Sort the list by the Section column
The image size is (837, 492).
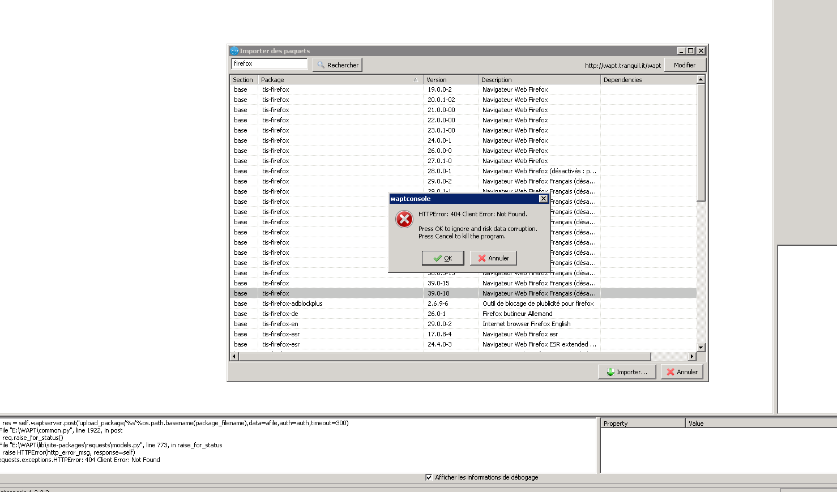click(x=244, y=80)
